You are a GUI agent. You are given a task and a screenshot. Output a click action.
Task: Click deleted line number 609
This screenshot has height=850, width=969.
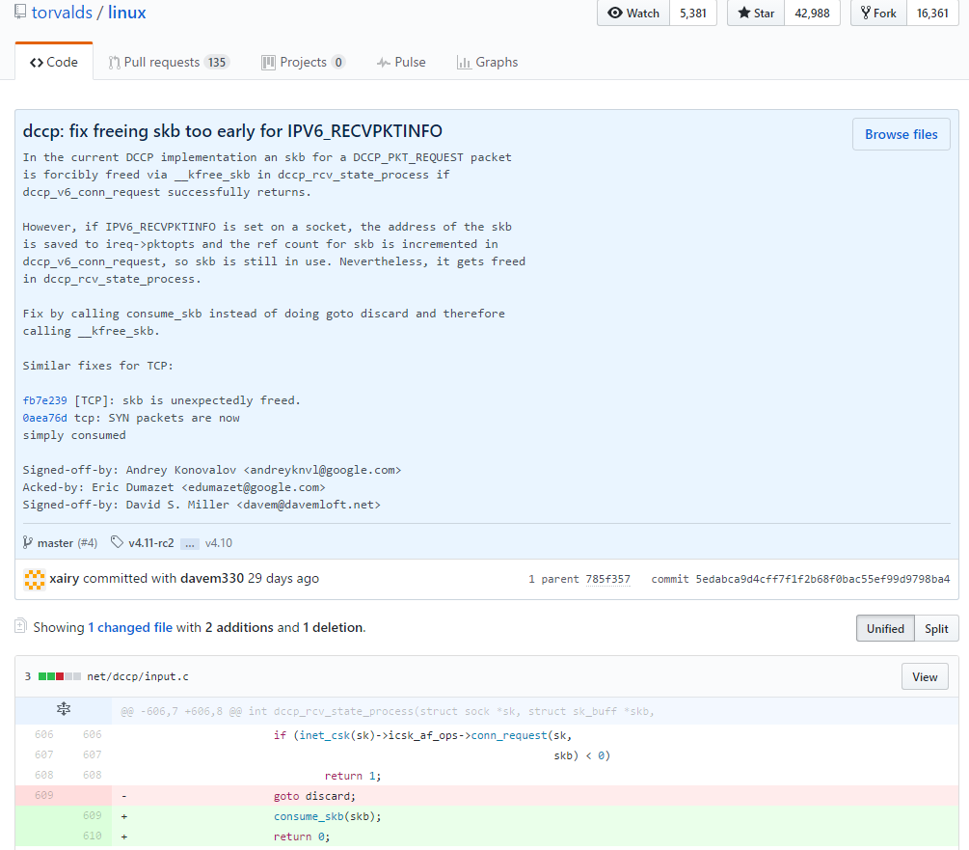(x=44, y=795)
